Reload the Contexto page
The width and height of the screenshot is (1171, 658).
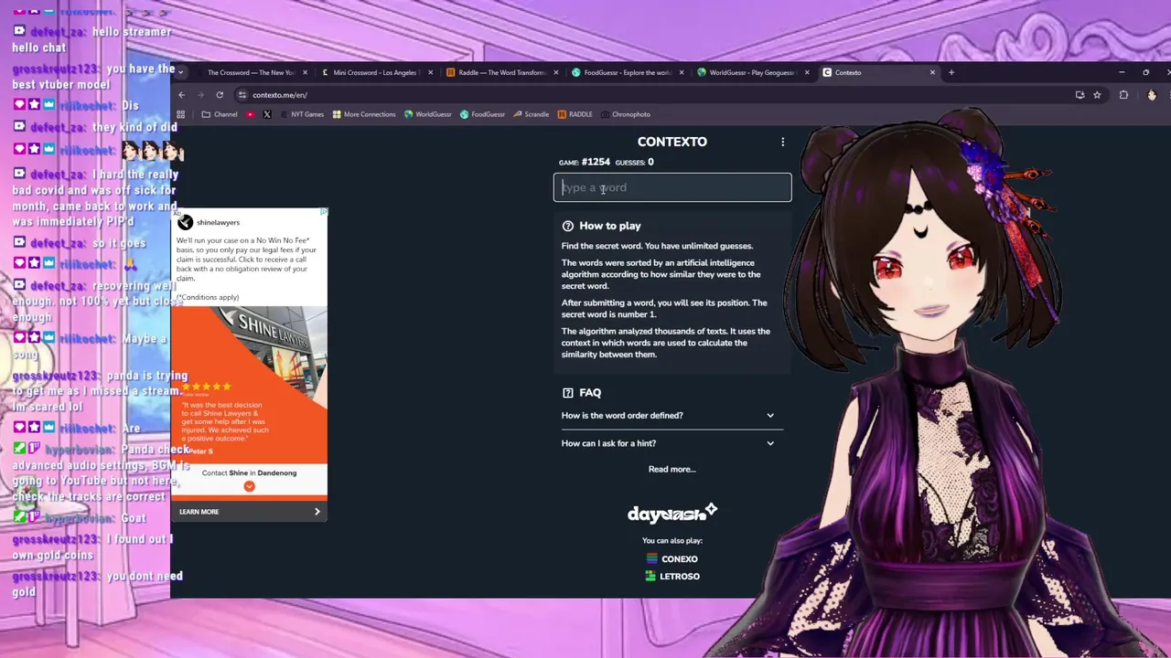[x=220, y=95]
